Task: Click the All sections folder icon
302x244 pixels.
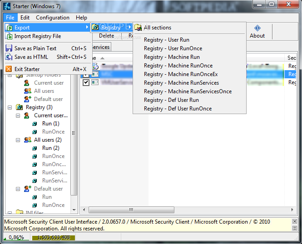Action: coord(138,28)
